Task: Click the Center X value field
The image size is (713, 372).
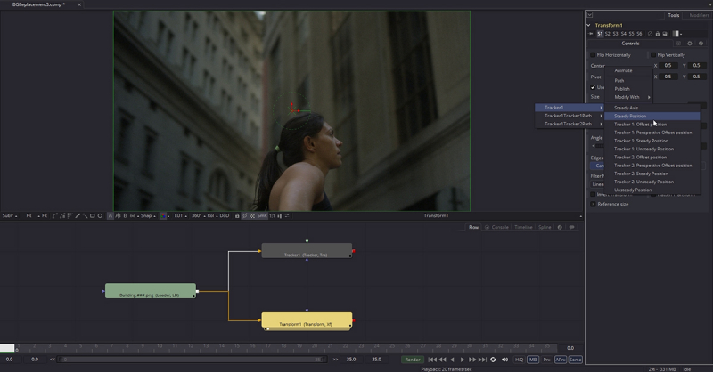Action: (668, 65)
